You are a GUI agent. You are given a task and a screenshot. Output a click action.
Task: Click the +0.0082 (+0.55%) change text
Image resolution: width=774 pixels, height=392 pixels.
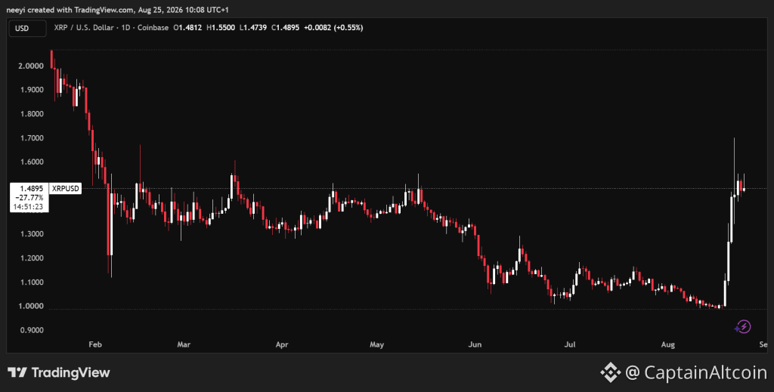tap(333, 28)
